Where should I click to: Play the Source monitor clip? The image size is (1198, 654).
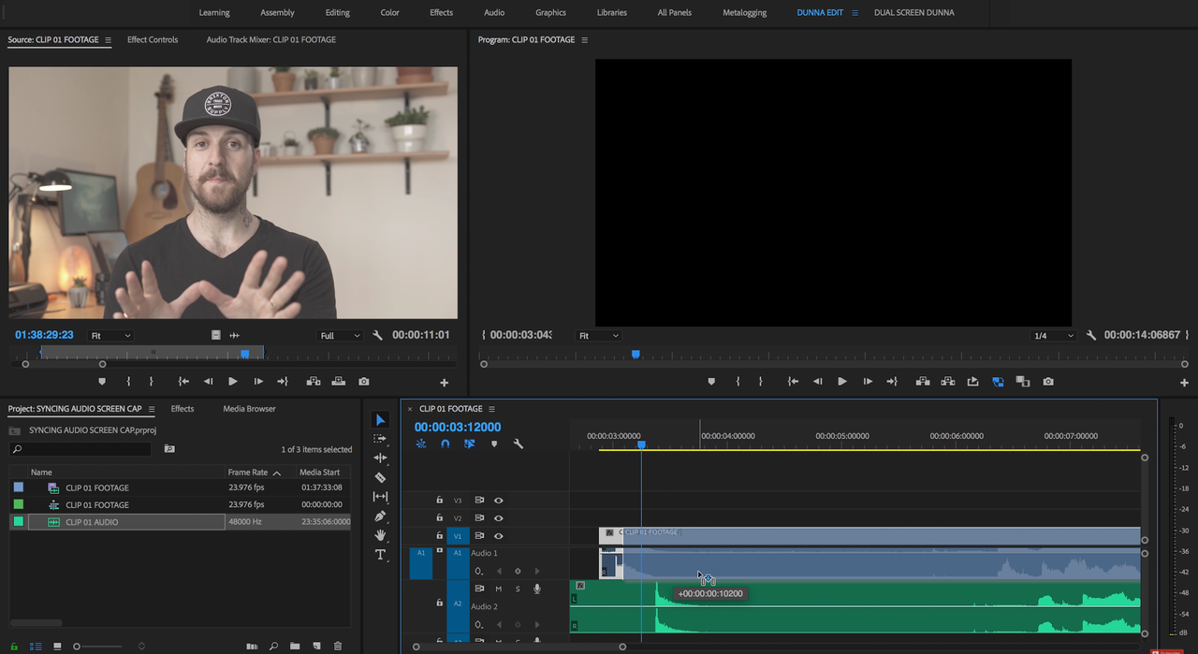coord(233,382)
